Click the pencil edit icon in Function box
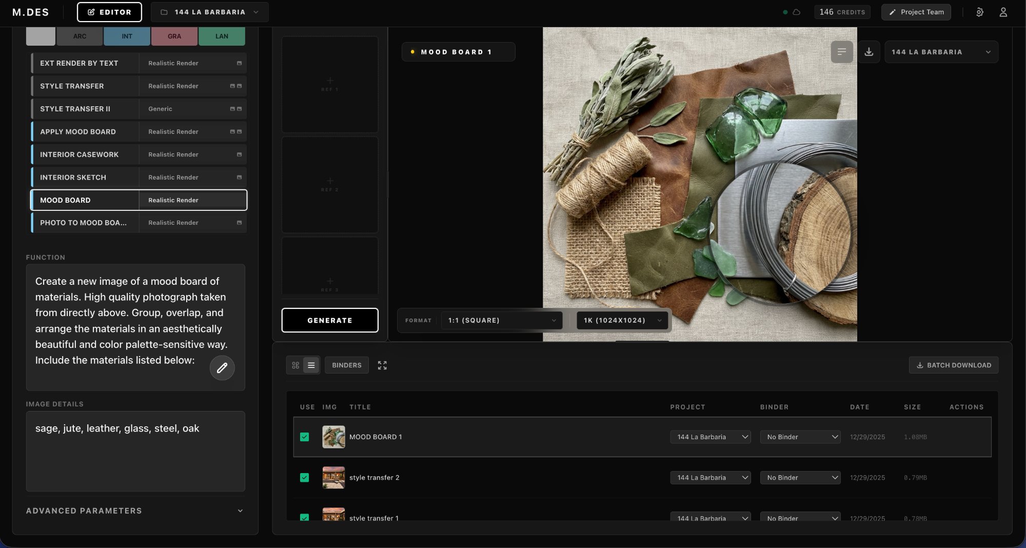 (222, 368)
